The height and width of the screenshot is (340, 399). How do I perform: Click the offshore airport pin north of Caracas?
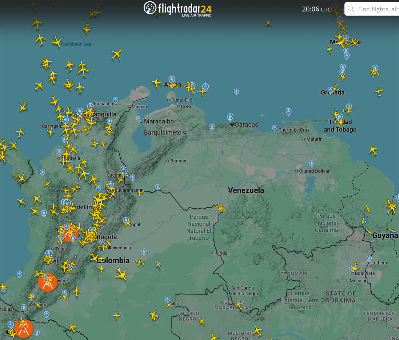236,91
